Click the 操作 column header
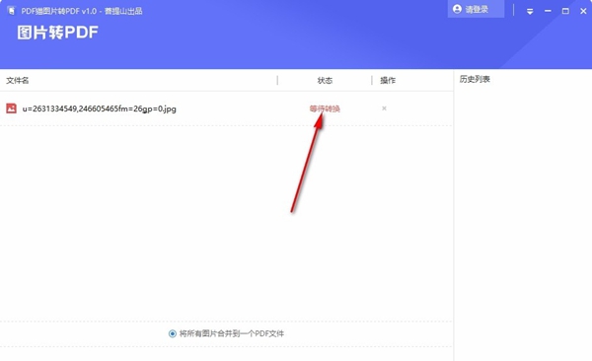The image size is (592, 361). (x=388, y=80)
